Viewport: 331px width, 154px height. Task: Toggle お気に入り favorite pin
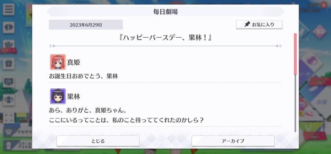point(259,25)
